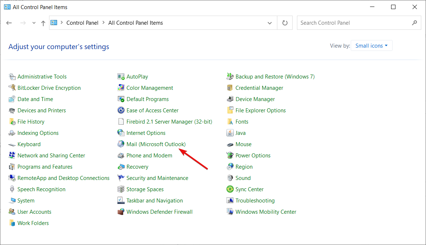Screen dimensions: 426x245
Task: Open the recent locations dropdown arrow
Action: tap(34, 23)
